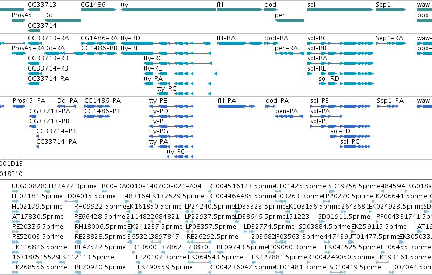This screenshot has height=275, width=432.
Task: Click EST label LD04015.5prime
Action: pyautogui.click(x=90, y=196)
